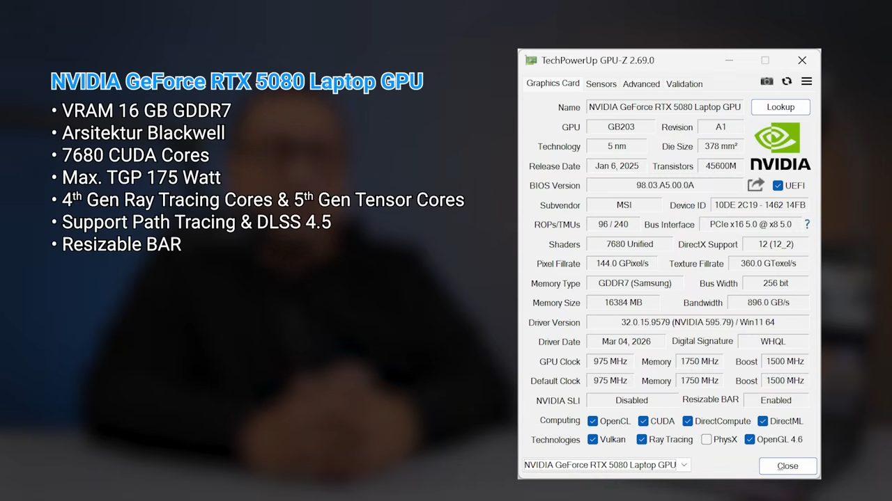Image resolution: width=892 pixels, height=501 pixels.
Task: Click the Memory Type field GDDR7 (Samsung)
Action: [x=635, y=283]
